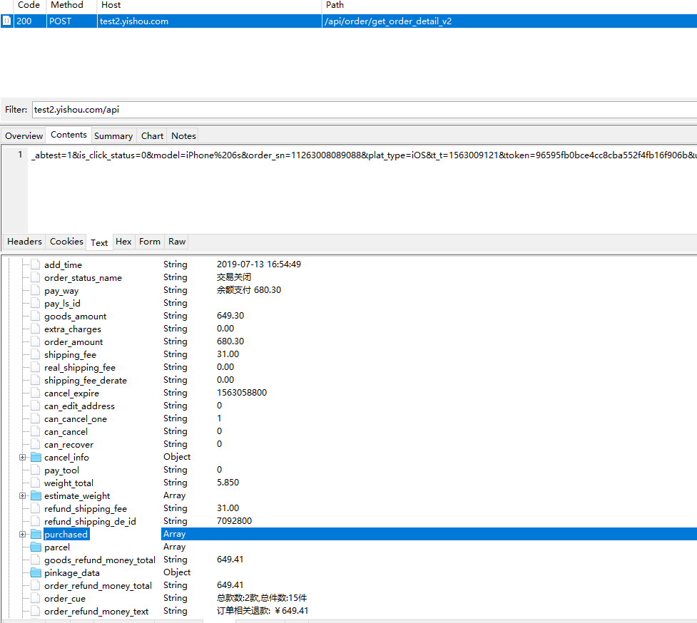697x623 pixels.
Task: Click the order_cue document icon
Action: (x=36, y=598)
